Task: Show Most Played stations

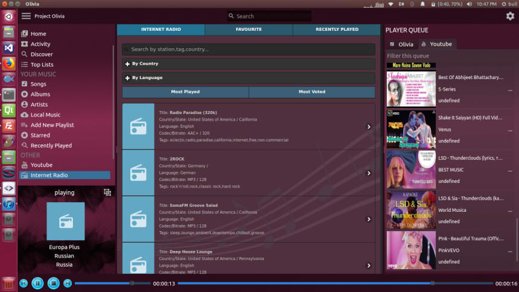Action: coord(185,92)
